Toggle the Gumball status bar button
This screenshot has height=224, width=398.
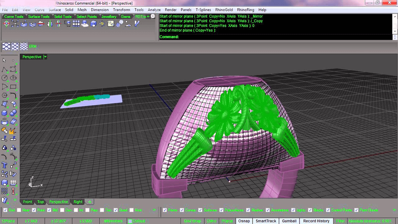[289, 221]
